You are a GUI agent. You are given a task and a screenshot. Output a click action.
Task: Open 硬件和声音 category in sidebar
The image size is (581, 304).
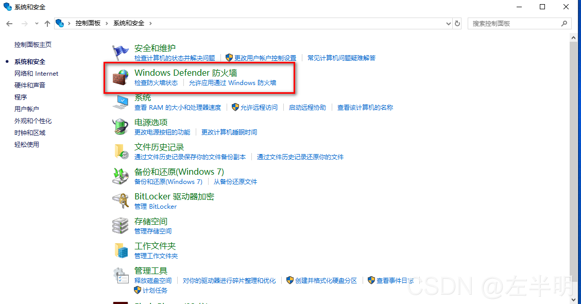coord(30,85)
